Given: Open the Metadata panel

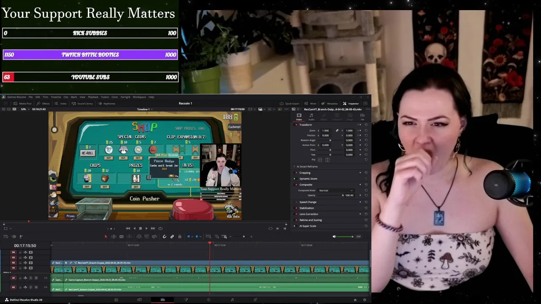Looking at the screenshot, I should coord(330,103).
